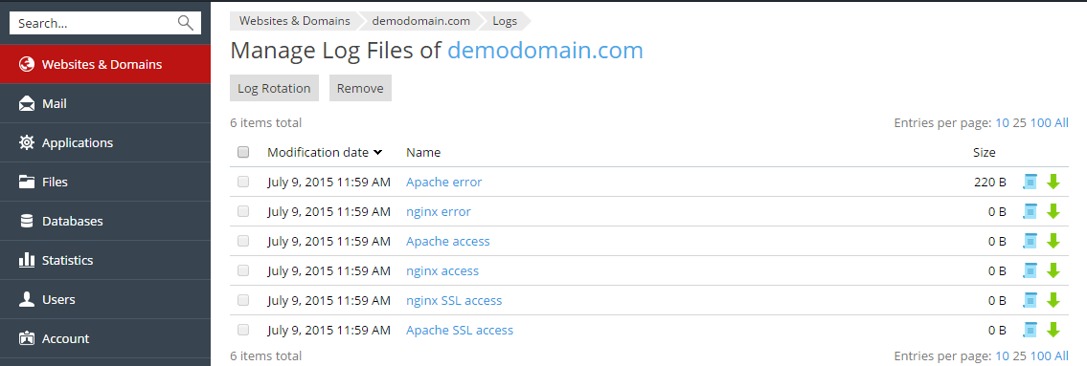The width and height of the screenshot is (1087, 366).
Task: Click the Databases sidebar icon
Action: coord(27,222)
